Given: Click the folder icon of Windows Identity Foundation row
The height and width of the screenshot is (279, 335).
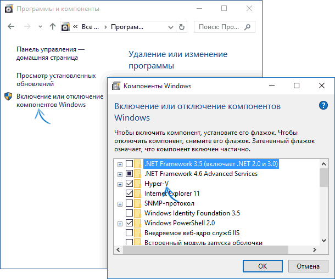Looking at the screenshot, I should coord(138,213).
